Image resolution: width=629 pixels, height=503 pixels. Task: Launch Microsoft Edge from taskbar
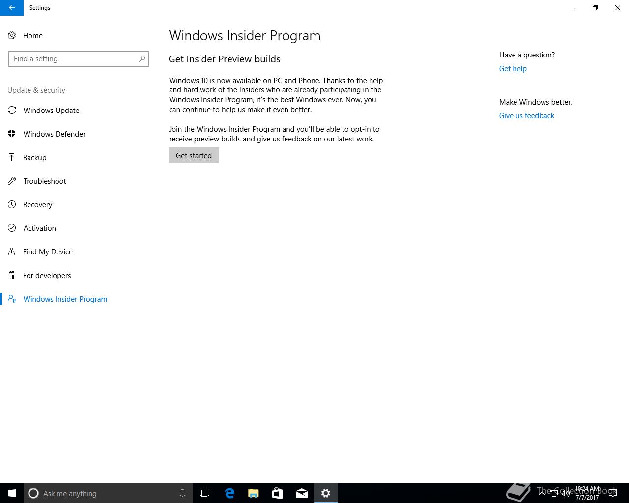[229, 493]
